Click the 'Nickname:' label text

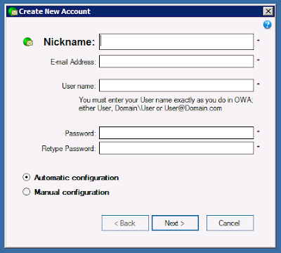pyautogui.click(x=70, y=42)
